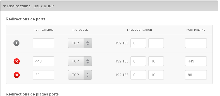Click the third octet 0 in 443 row

[138, 61]
